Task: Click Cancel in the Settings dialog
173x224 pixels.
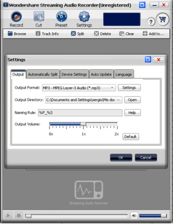Action: coord(146,158)
